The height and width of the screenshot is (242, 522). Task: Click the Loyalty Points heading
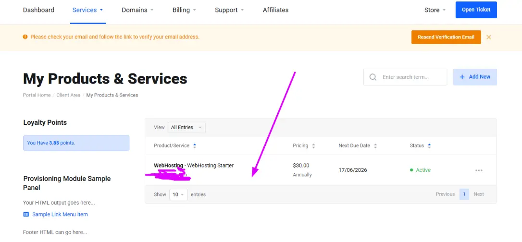pyautogui.click(x=45, y=122)
